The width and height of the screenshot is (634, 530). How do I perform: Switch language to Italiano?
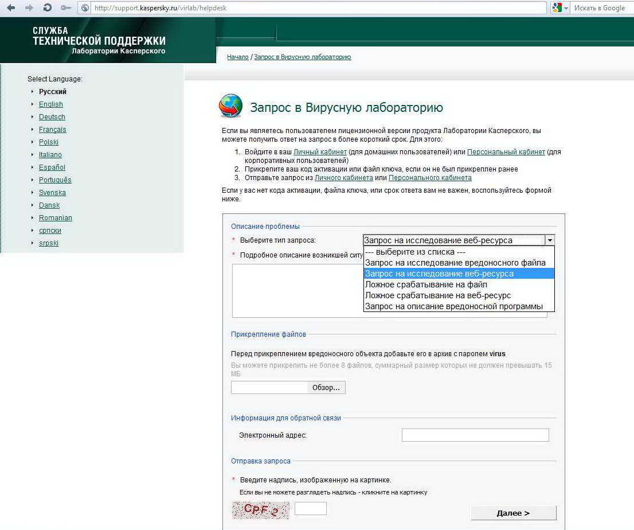click(50, 154)
